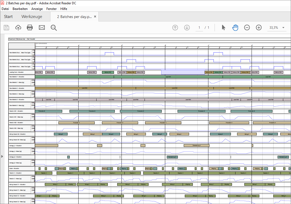Viewport: 291px width, 204px height.
Task: Zoom in using the plus icon
Action: tap(259, 27)
